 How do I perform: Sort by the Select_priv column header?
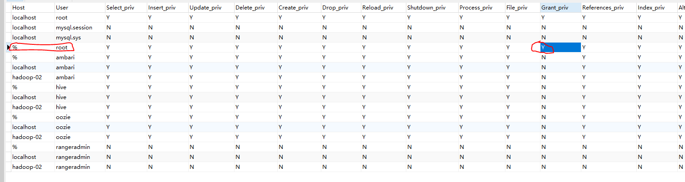point(125,8)
